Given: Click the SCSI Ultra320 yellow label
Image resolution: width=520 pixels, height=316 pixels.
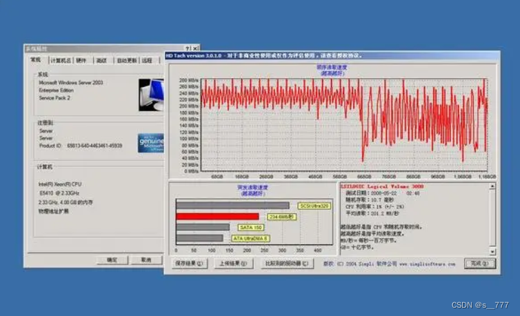Looking at the screenshot, I should coord(314,206).
